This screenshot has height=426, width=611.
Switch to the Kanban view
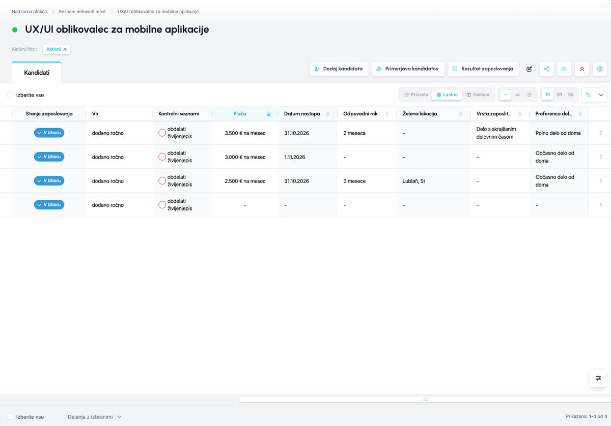click(x=478, y=95)
